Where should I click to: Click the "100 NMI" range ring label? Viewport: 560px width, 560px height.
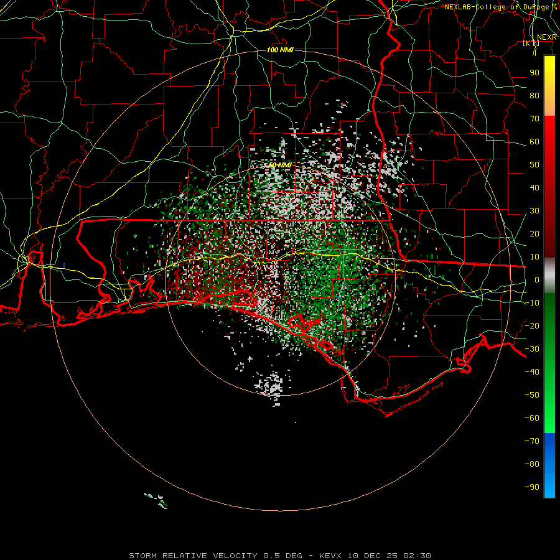coord(280,50)
